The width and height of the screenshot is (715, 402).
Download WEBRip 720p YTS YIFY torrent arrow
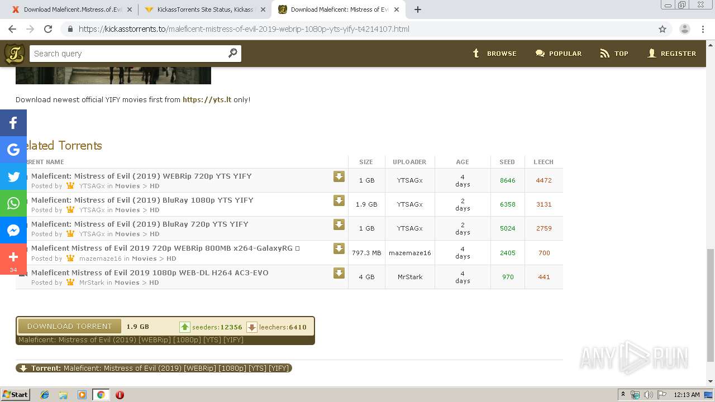pos(339,176)
